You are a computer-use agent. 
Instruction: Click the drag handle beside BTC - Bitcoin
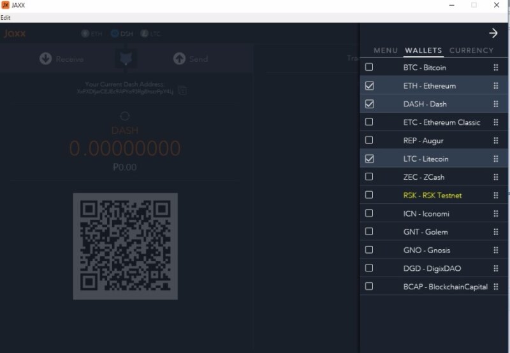(x=495, y=68)
